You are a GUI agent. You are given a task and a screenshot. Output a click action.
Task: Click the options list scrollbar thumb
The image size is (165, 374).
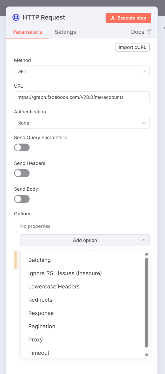tap(147, 302)
